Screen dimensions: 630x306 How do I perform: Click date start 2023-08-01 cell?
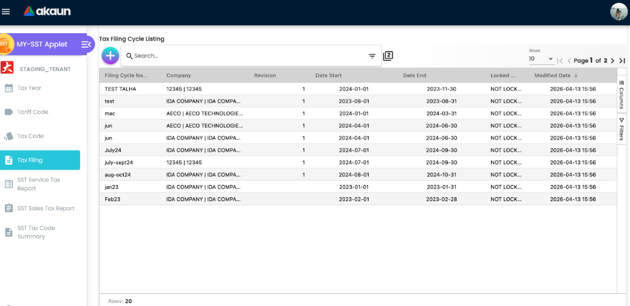tap(354, 101)
